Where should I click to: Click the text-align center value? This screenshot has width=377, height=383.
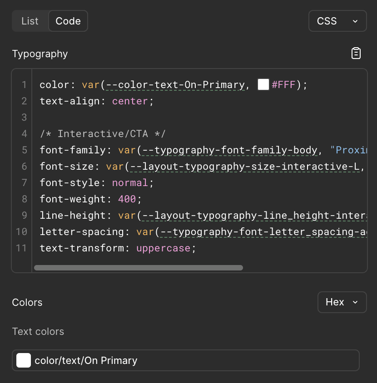tap(130, 101)
